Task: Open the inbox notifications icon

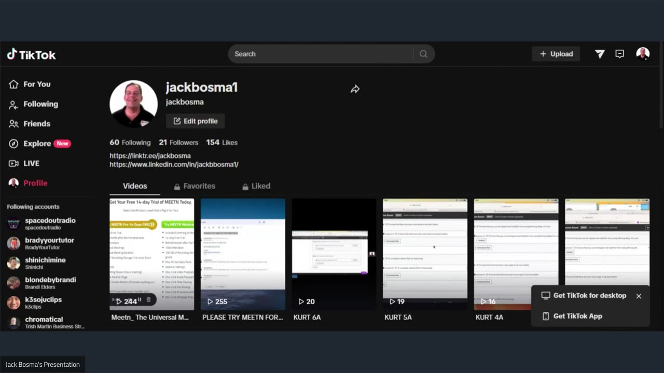Action: (x=619, y=54)
